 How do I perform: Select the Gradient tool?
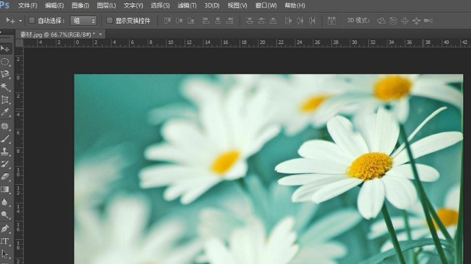5,190
